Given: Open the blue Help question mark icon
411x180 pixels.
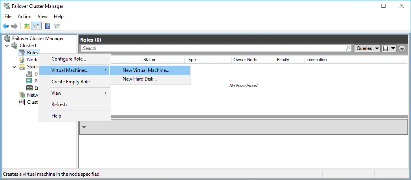Looking at the screenshot, I should (48, 26).
